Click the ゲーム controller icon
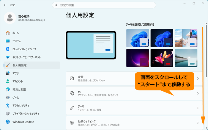 click(x=8, y=98)
